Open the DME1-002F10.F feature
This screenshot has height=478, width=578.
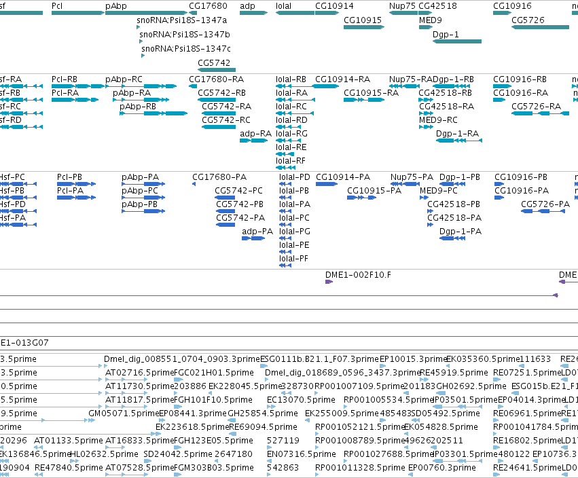[x=329, y=282]
